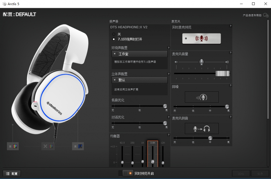This screenshot has height=179, width=271.
Task: Click the Arctis 5 app icon in title bar
Action: (4, 4)
